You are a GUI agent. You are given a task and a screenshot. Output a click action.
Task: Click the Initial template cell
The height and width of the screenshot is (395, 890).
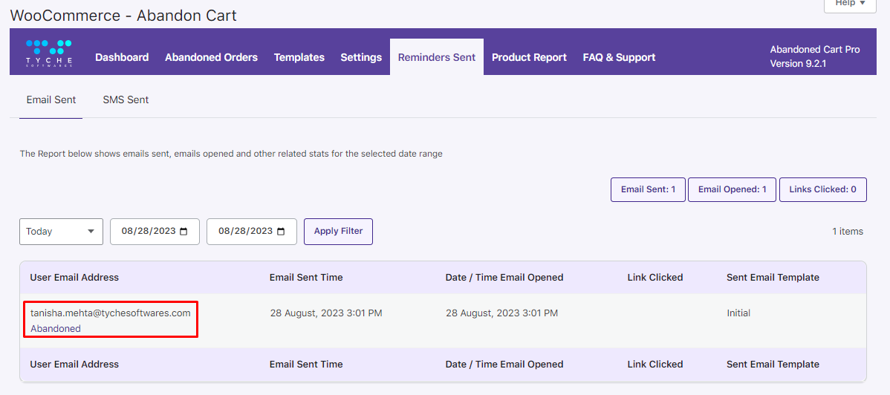(x=738, y=313)
